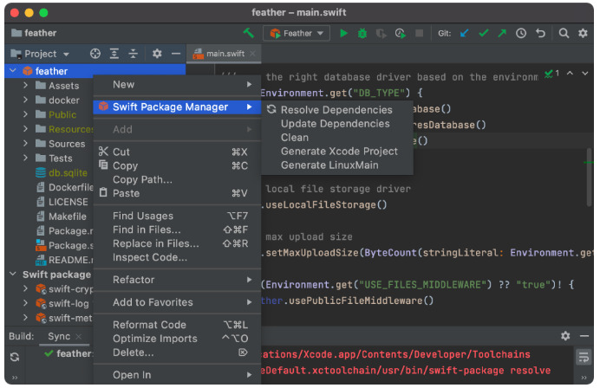Select Copy from context menu
The height and width of the screenshot is (388, 600).
point(177,165)
